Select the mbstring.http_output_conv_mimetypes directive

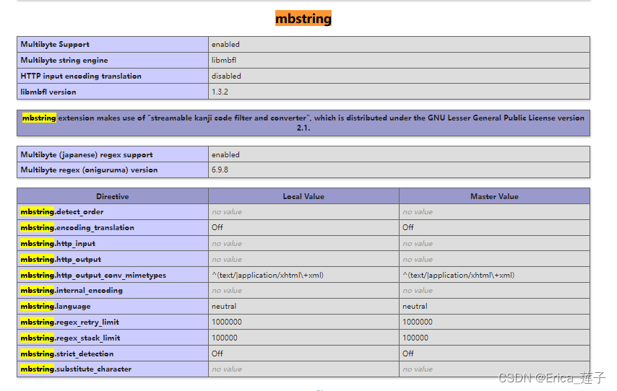coord(93,275)
